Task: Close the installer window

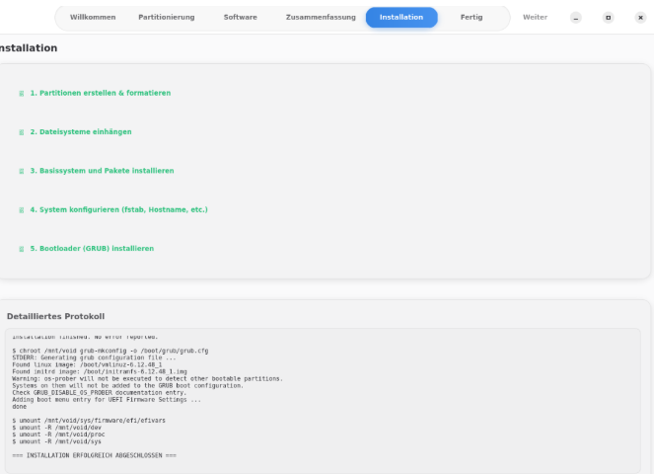Action: pyautogui.click(x=639, y=18)
